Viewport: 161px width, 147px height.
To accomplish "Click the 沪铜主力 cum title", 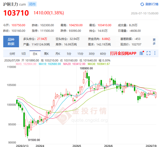I will click(14, 4).
